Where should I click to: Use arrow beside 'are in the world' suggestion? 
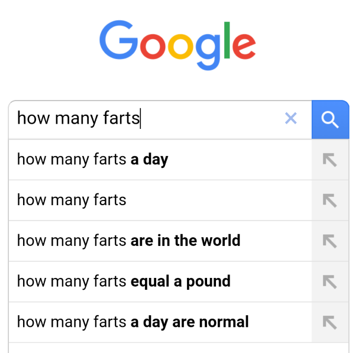click(x=330, y=241)
